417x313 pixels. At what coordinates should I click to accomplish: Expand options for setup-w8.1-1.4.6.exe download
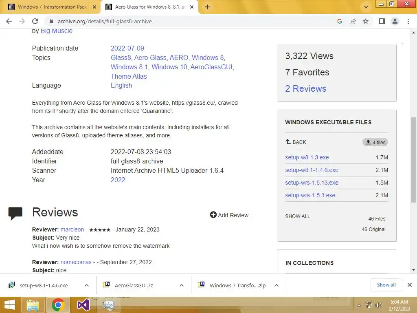pos(87,285)
